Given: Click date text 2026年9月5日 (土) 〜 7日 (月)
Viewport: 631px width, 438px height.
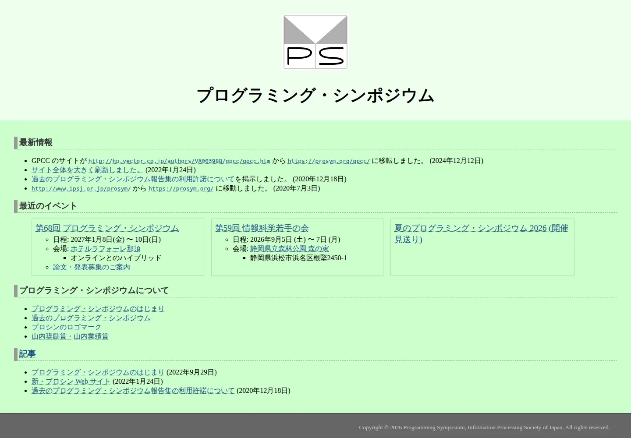Looking at the screenshot, I should pyautogui.click(x=295, y=240).
